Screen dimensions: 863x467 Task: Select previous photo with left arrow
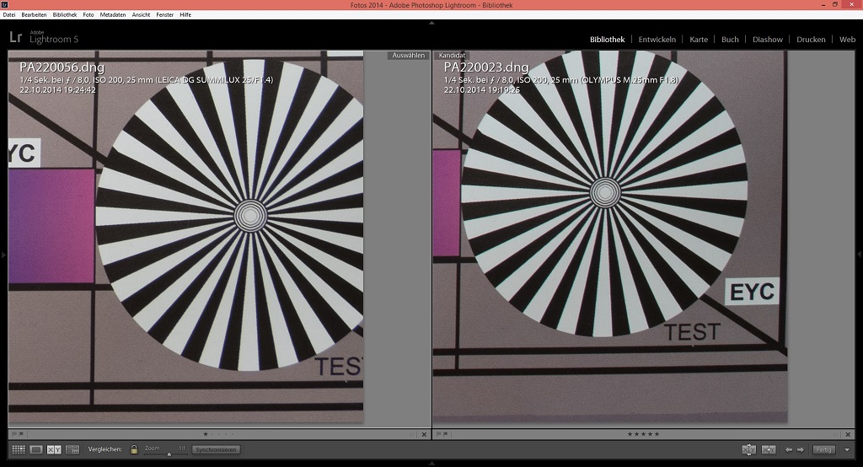[789, 450]
